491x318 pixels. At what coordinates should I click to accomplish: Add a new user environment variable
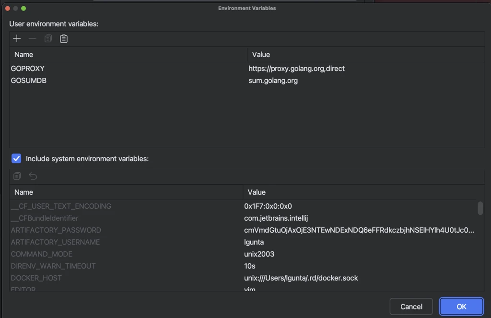click(x=17, y=38)
